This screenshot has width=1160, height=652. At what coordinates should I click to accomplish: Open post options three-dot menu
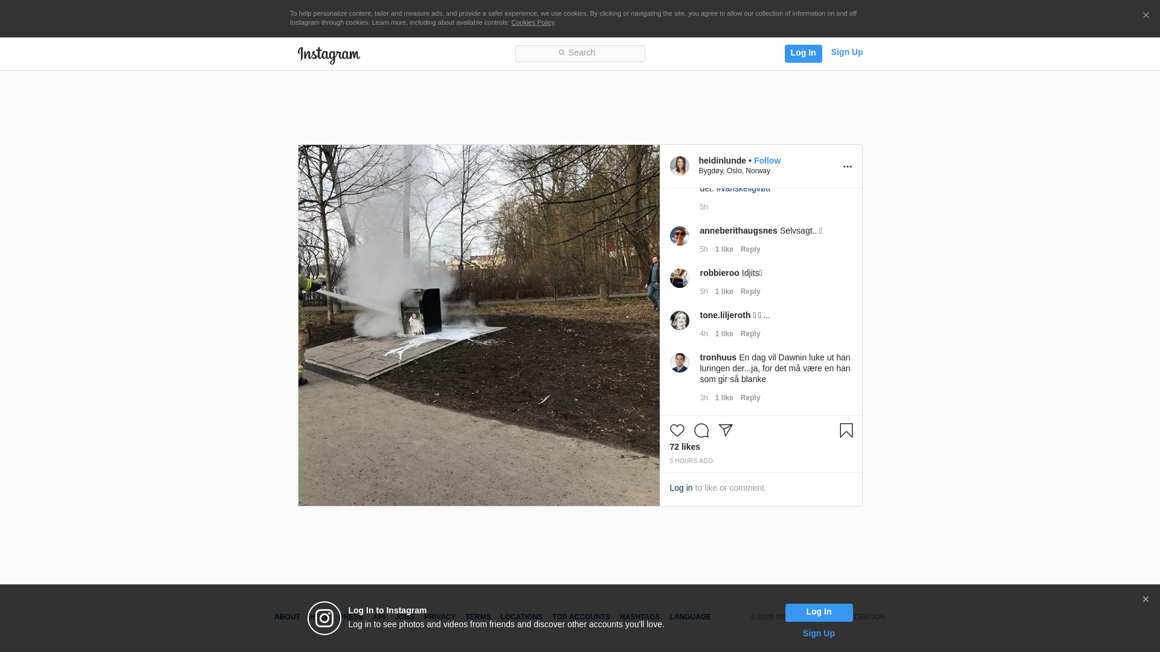pos(848,167)
